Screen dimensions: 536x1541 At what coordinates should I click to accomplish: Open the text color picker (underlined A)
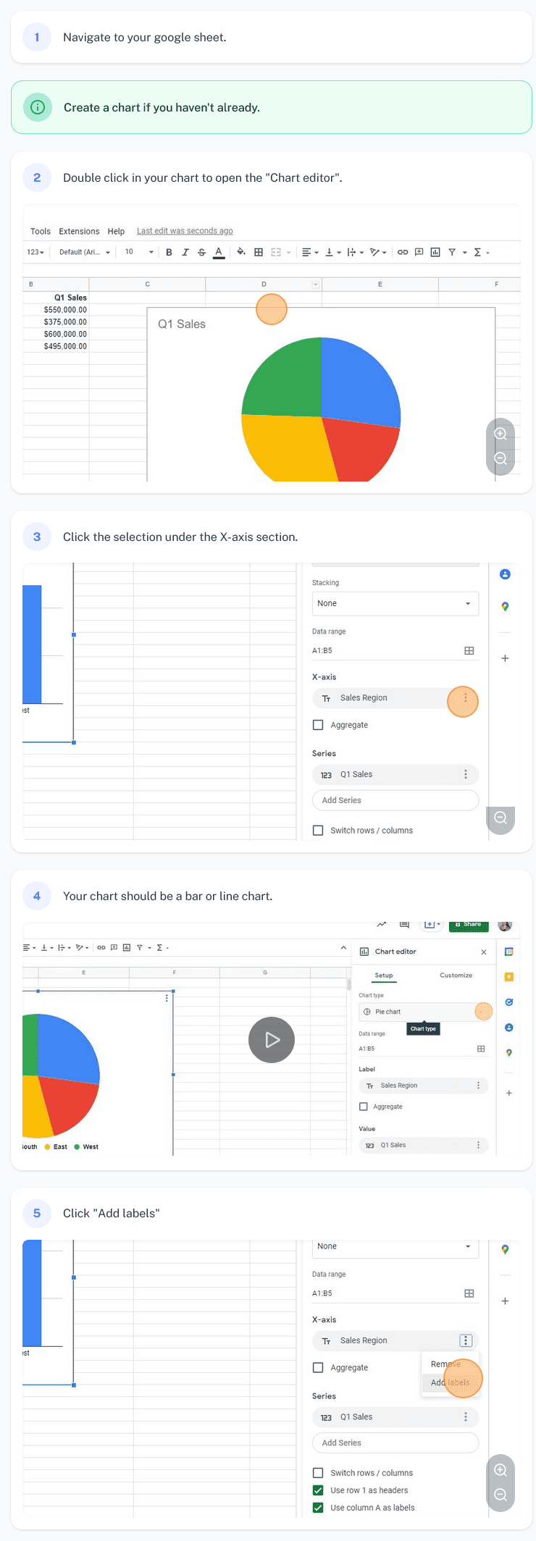click(219, 253)
